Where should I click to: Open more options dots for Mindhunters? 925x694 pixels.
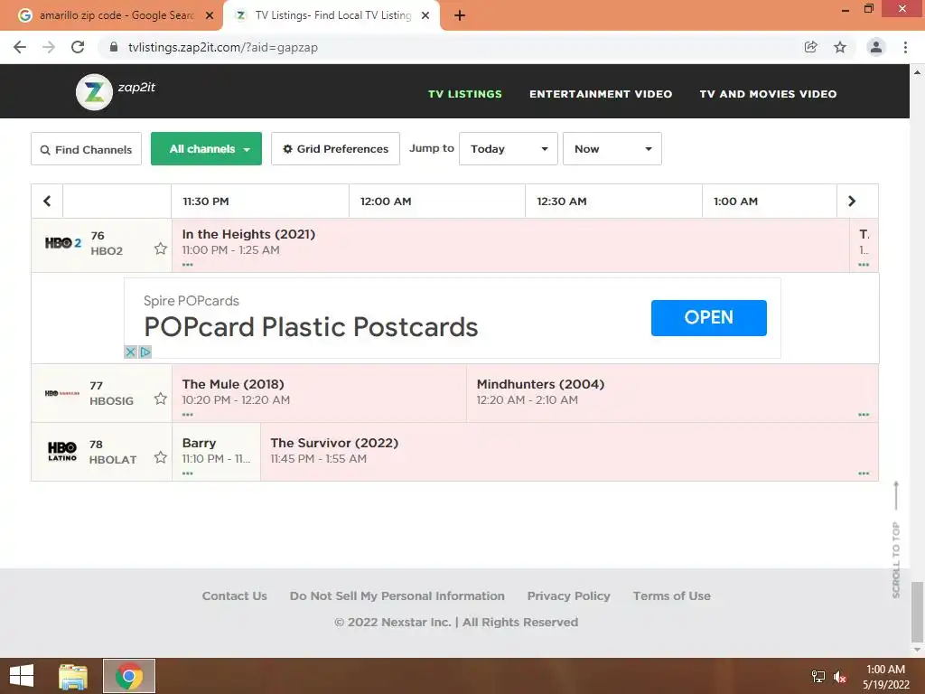[x=864, y=414]
